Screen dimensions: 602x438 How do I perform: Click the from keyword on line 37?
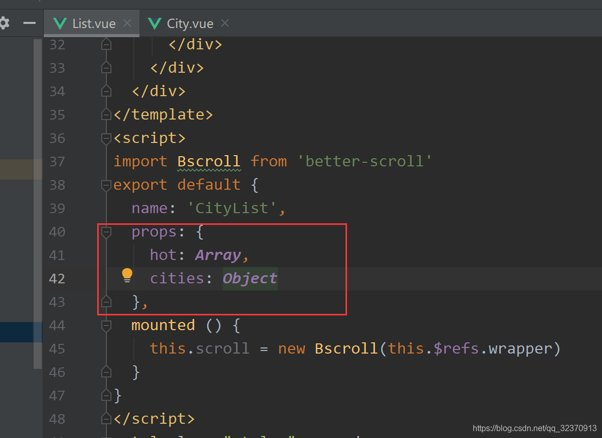(x=268, y=161)
